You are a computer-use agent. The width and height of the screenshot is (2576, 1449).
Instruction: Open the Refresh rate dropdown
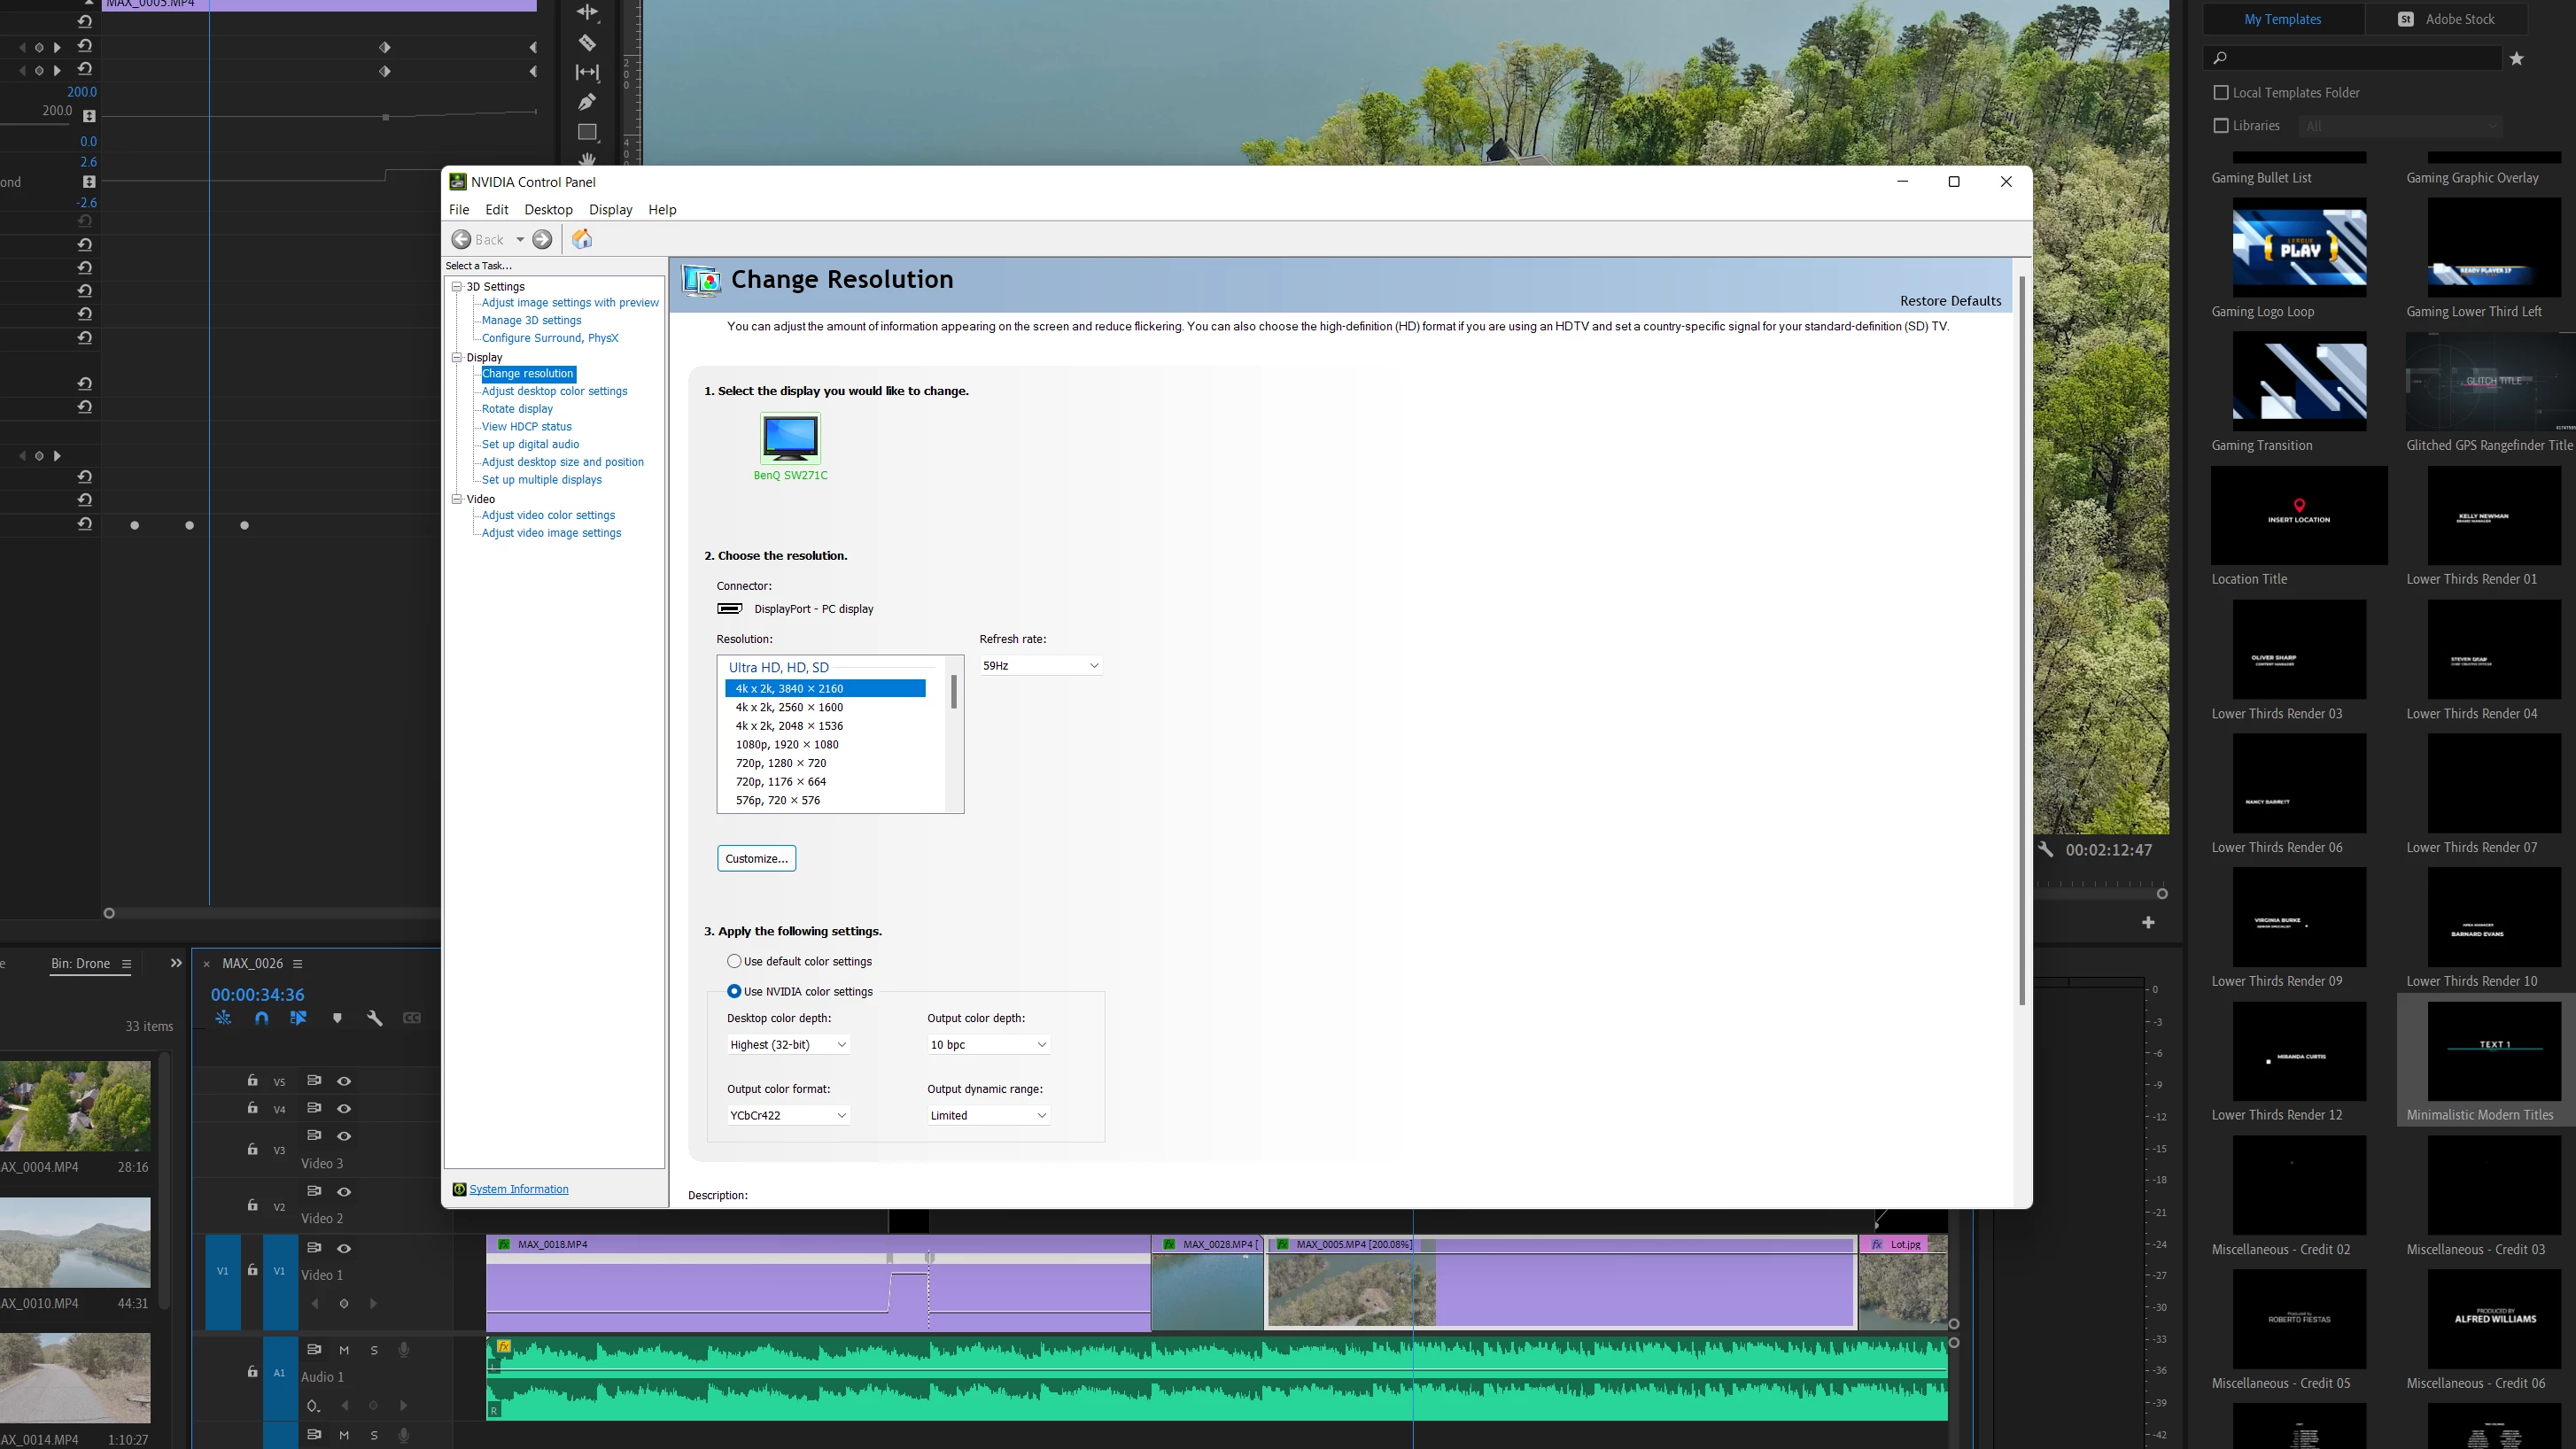(x=1040, y=665)
